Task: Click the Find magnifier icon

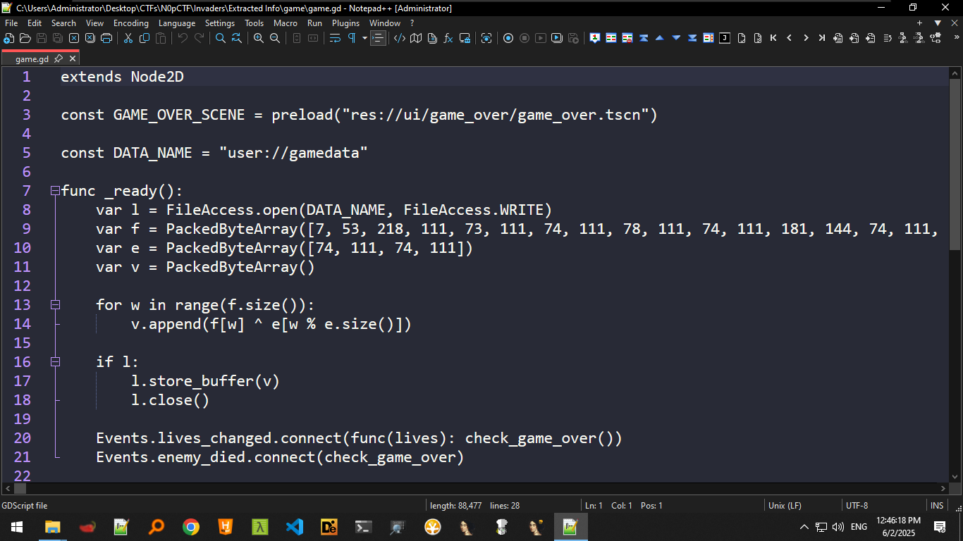Action: tap(220, 38)
